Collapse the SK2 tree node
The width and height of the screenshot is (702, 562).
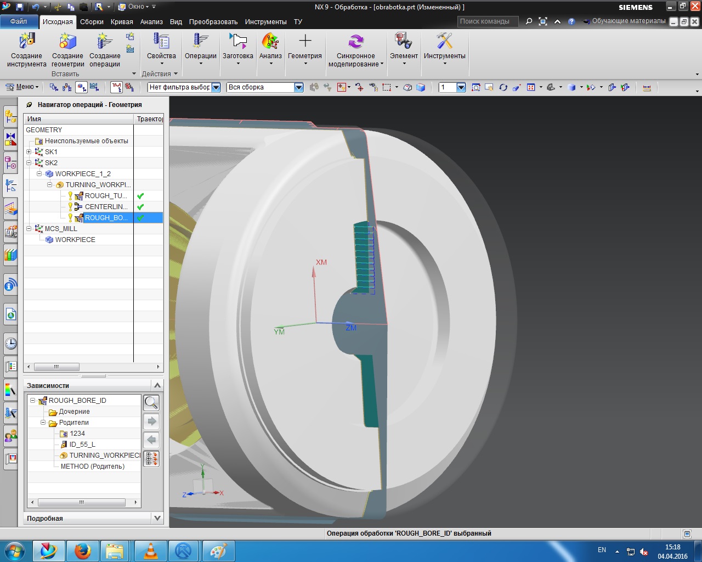(29, 163)
